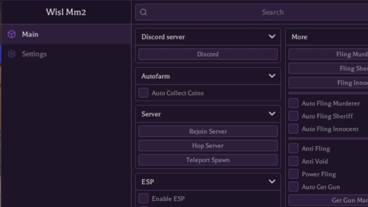The image size is (368, 207).
Task: Collapse the ESP section chevron
Action: point(272,181)
